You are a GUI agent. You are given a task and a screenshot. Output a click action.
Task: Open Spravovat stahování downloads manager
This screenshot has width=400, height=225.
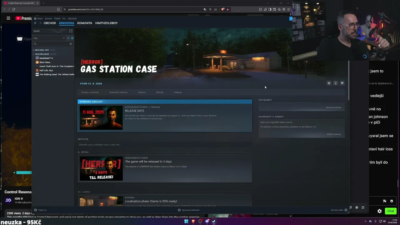pos(189,210)
